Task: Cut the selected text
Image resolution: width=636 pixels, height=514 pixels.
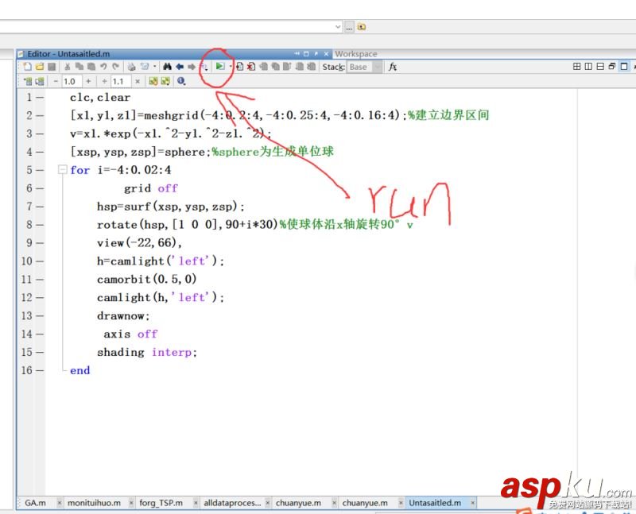Action: coord(67,68)
